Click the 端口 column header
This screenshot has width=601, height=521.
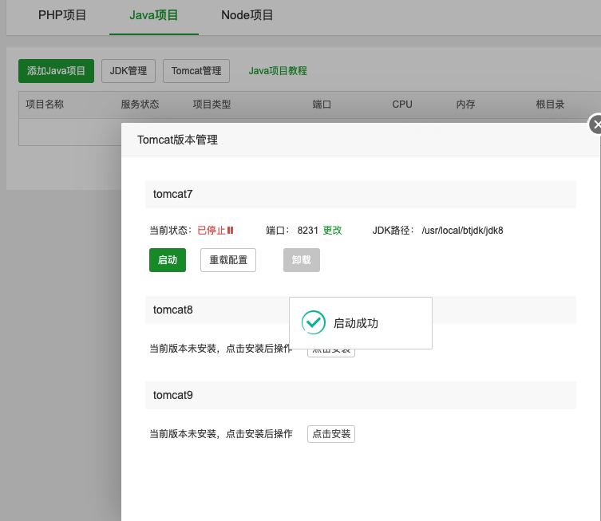point(322,105)
